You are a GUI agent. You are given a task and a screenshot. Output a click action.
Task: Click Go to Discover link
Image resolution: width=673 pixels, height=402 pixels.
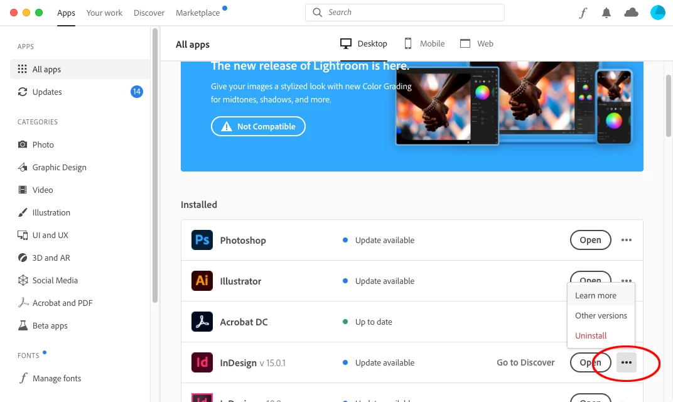coord(525,362)
